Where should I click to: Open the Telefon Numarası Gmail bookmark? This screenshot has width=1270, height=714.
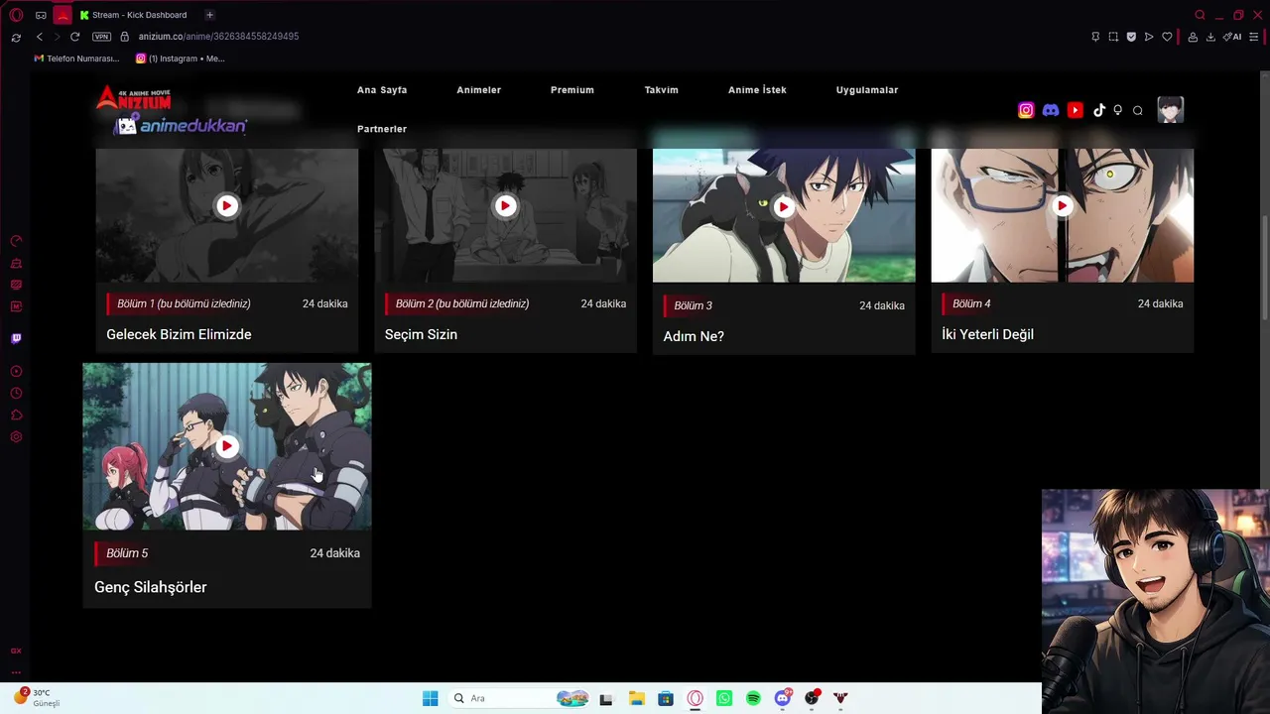point(76,59)
